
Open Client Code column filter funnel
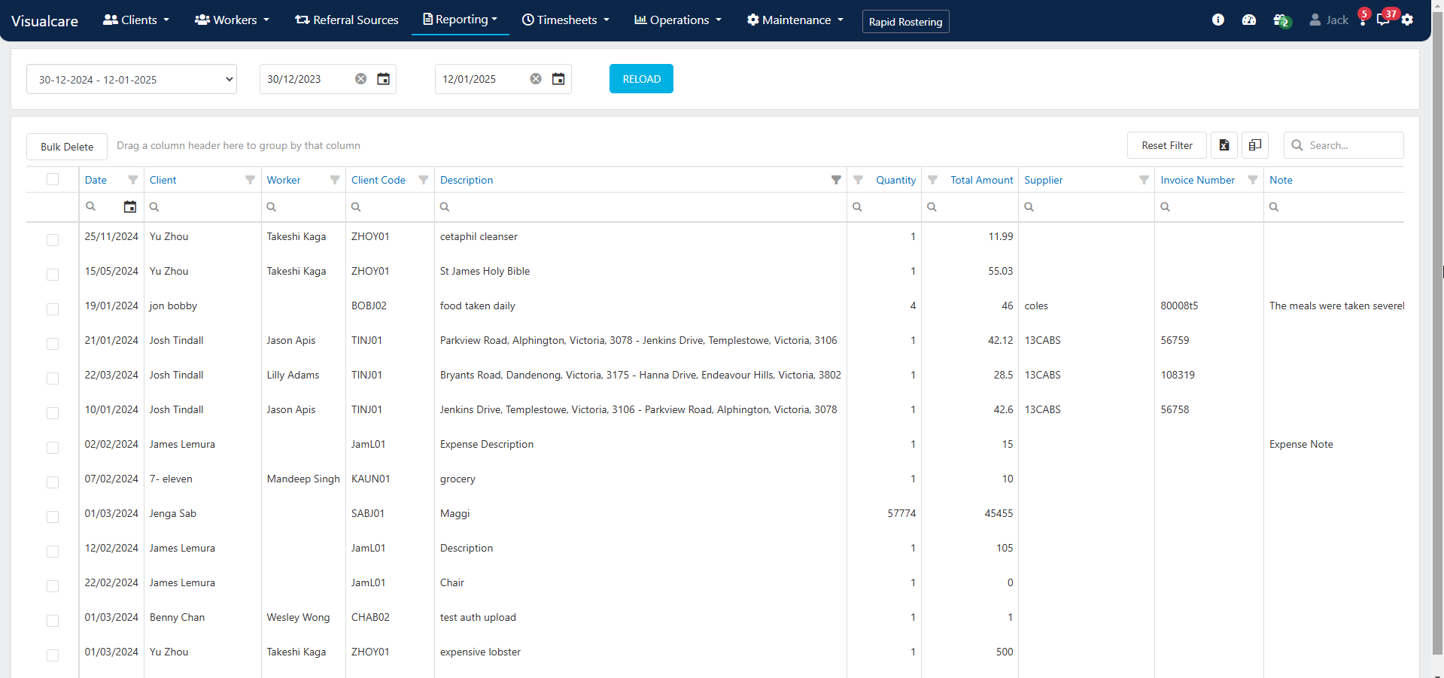(x=424, y=180)
